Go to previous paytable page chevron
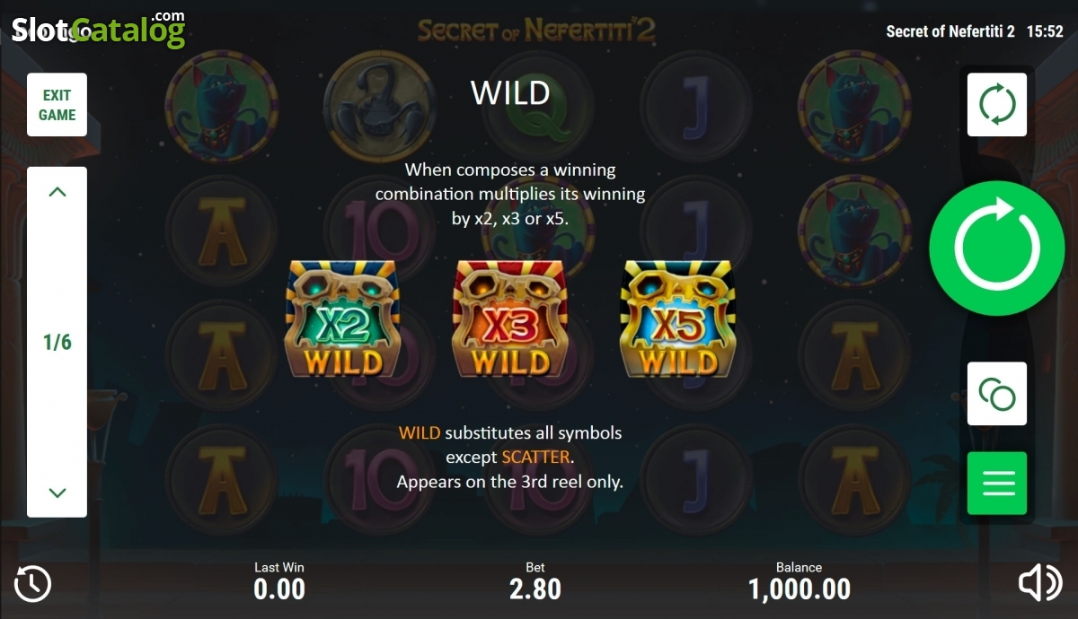The image size is (1078, 619). tap(57, 192)
